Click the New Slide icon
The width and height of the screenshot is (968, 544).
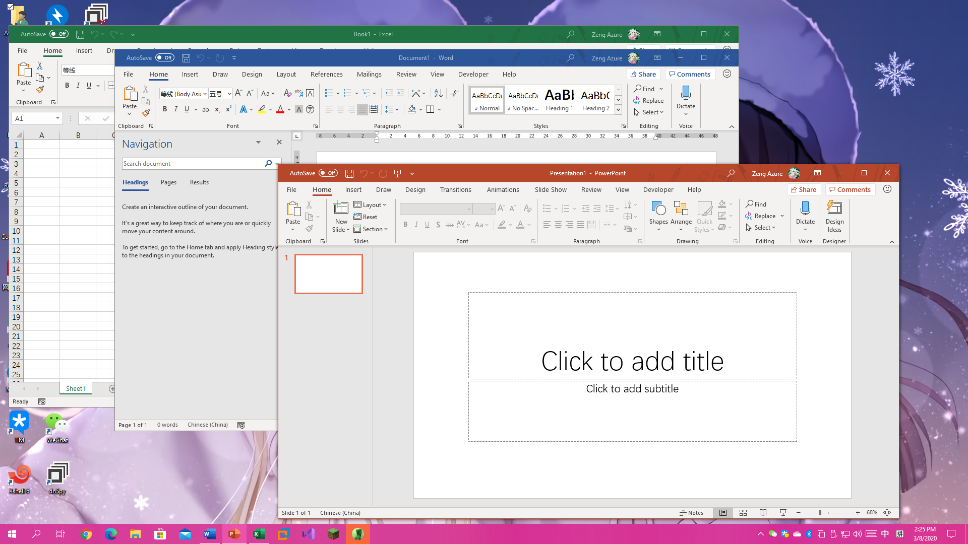341,209
